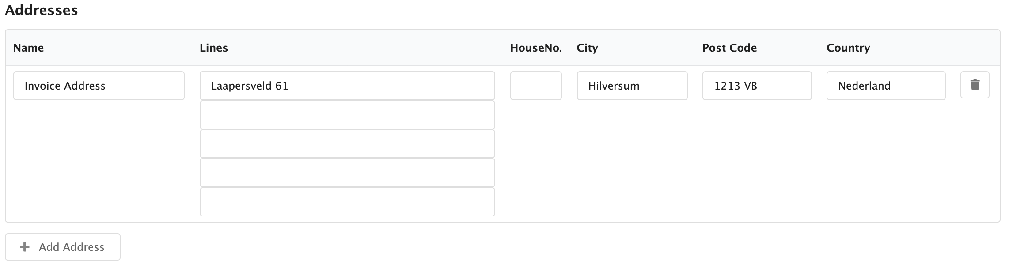Focus the empty HouseNo. input box
The width and height of the screenshot is (1009, 265).
[x=535, y=86]
